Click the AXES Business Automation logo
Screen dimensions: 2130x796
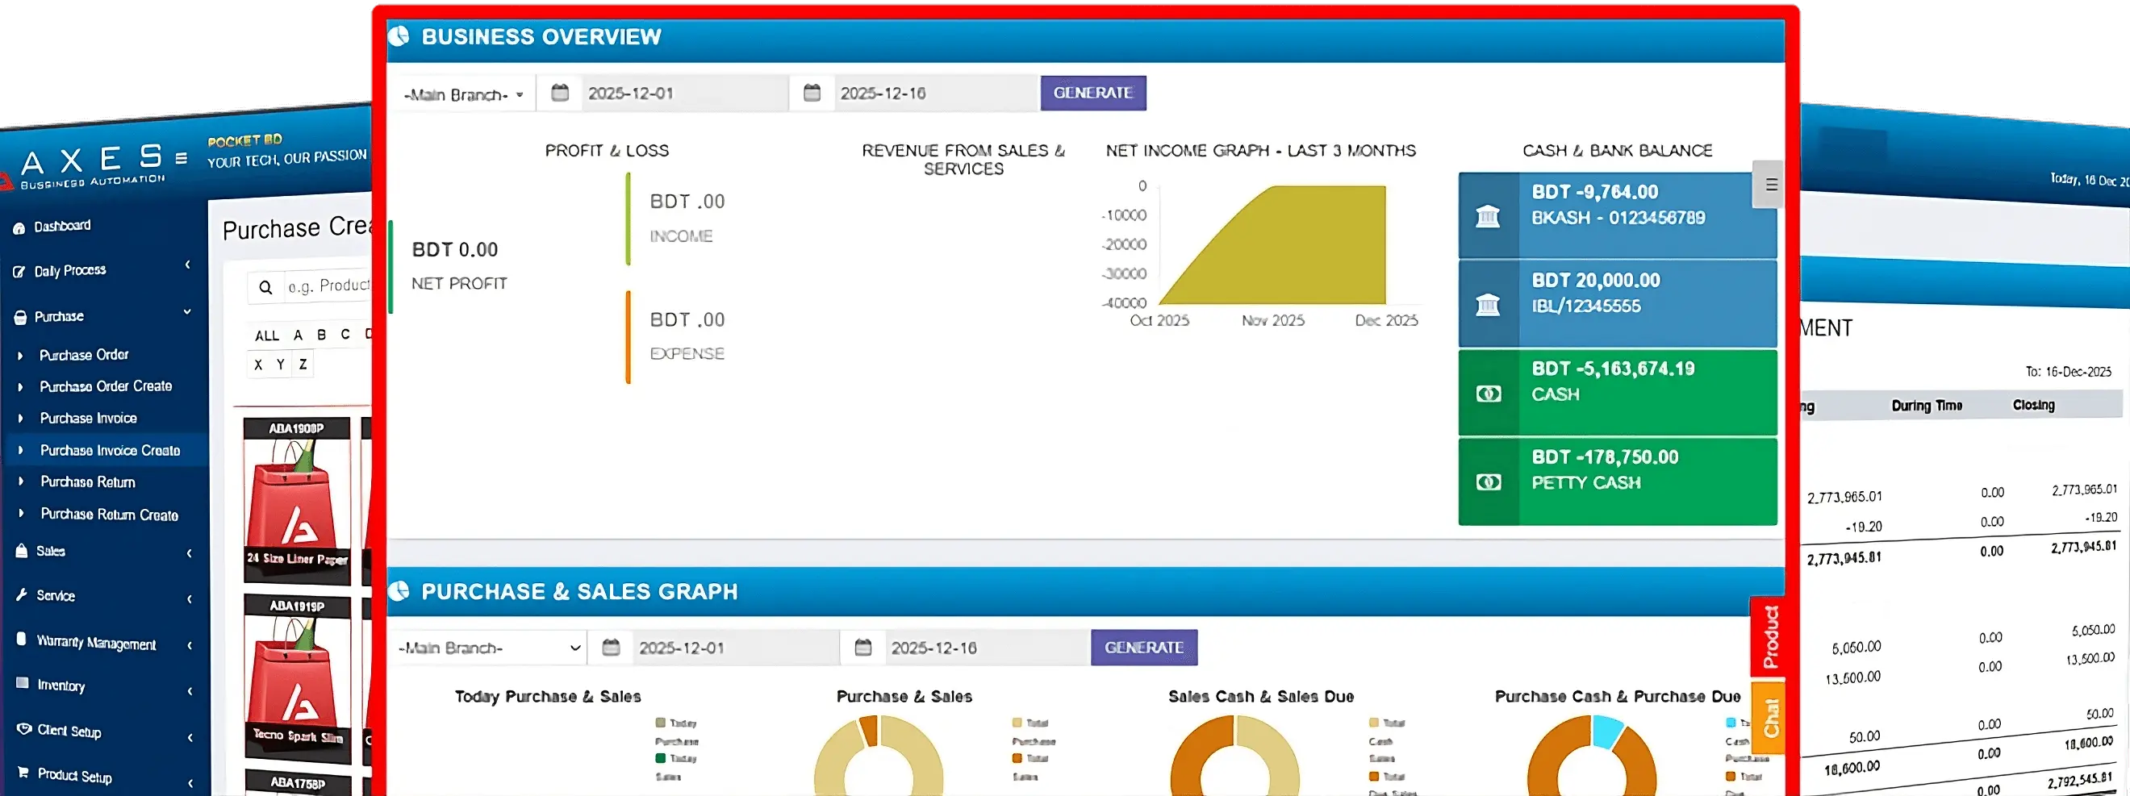(87, 167)
